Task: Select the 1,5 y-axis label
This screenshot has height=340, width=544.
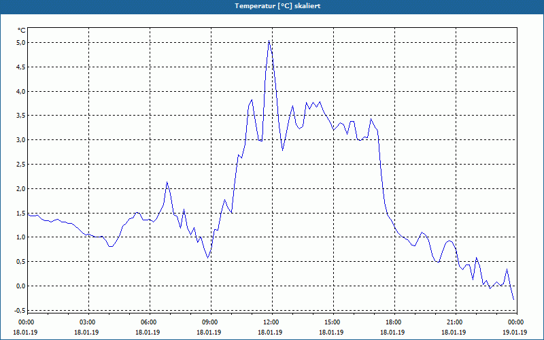Action: (x=21, y=213)
